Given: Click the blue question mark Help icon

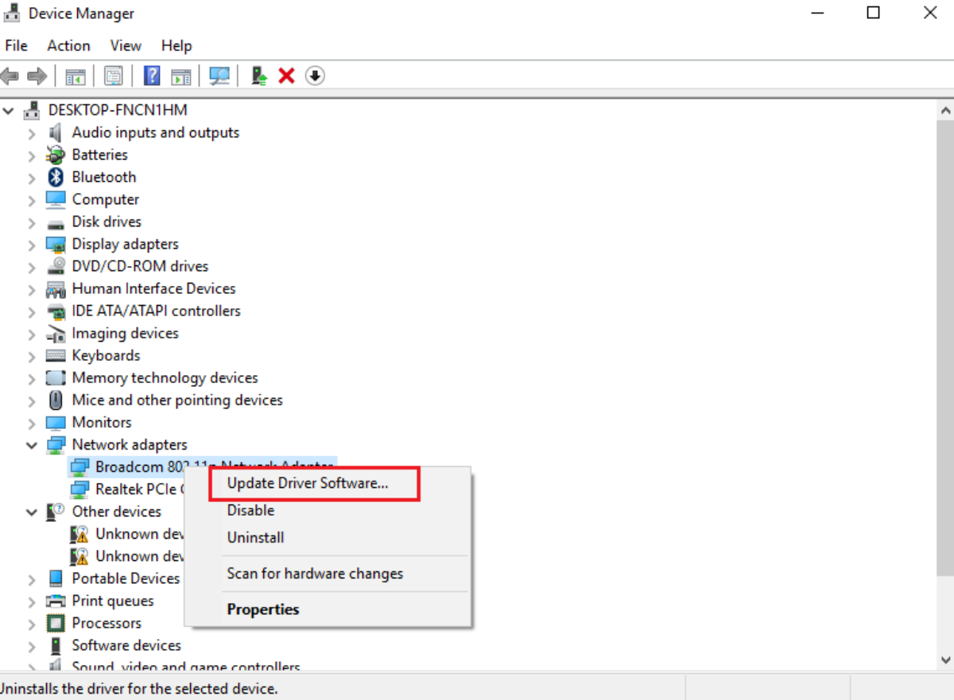Looking at the screenshot, I should (152, 75).
